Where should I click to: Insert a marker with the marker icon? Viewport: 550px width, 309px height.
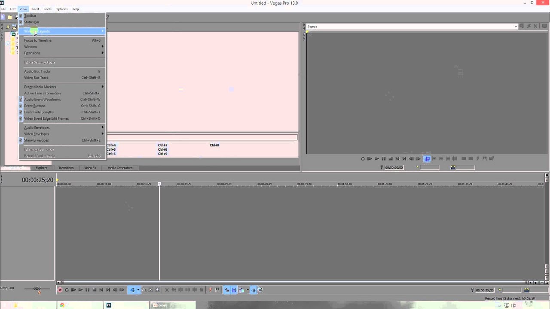coord(210,290)
